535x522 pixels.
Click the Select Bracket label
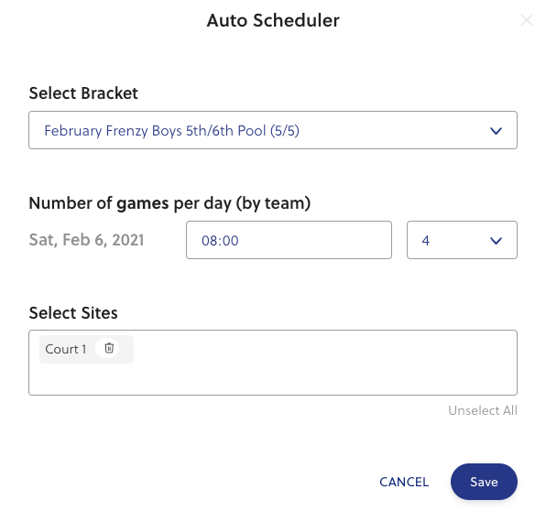(83, 93)
